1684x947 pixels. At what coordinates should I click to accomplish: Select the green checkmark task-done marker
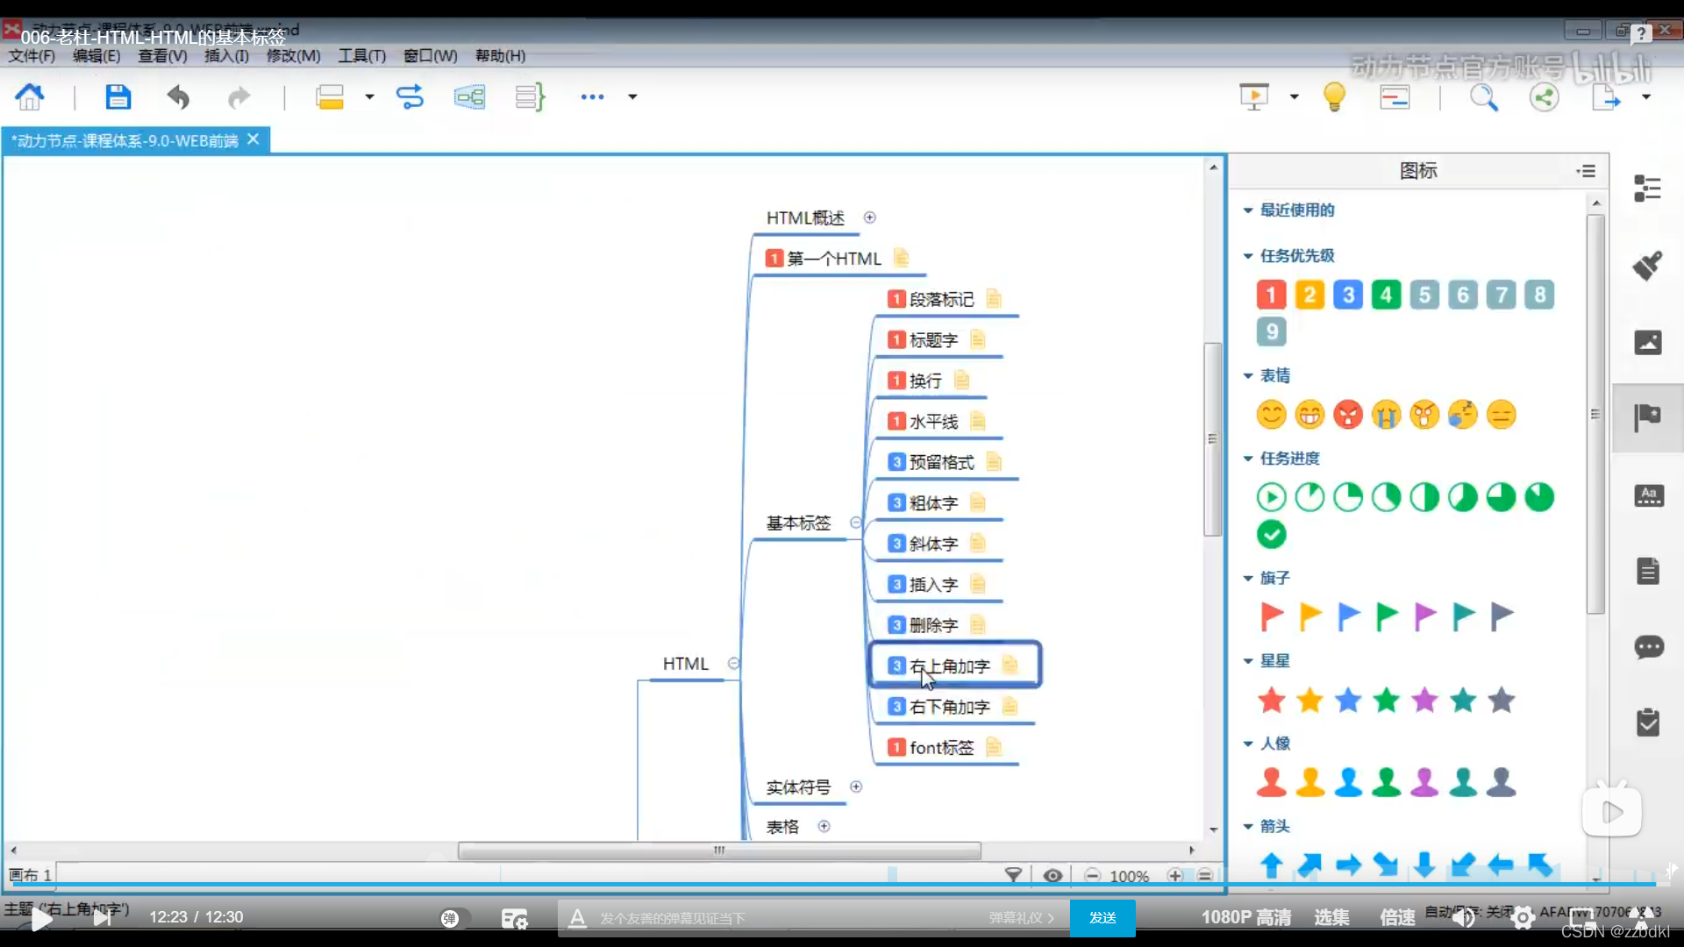point(1271,534)
